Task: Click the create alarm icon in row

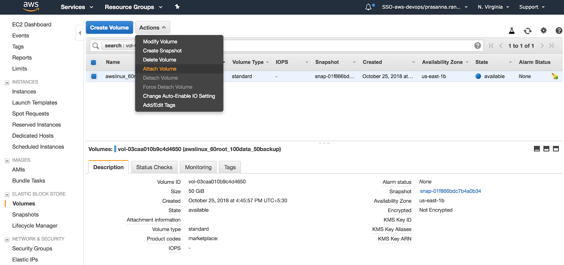Action: (555, 76)
